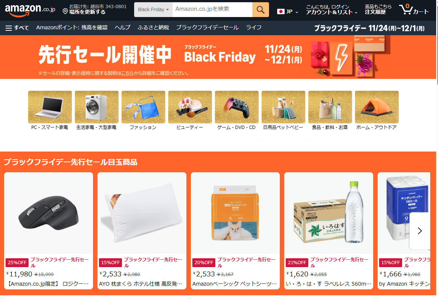Screen dimensions: 438x299
Task: Expand the Black Friday search category dropdown
Action: 153,10
